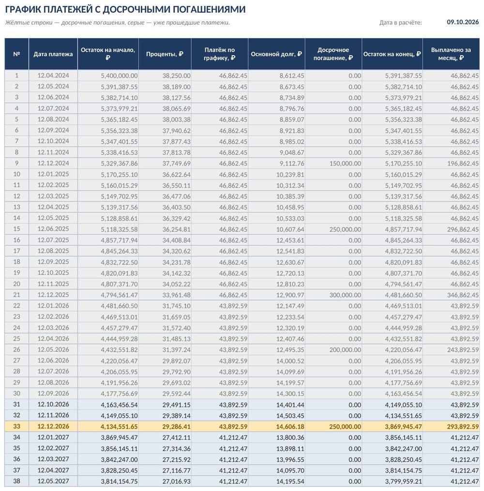
Task: Select date cell 12.05.2026
Action: 53,349
